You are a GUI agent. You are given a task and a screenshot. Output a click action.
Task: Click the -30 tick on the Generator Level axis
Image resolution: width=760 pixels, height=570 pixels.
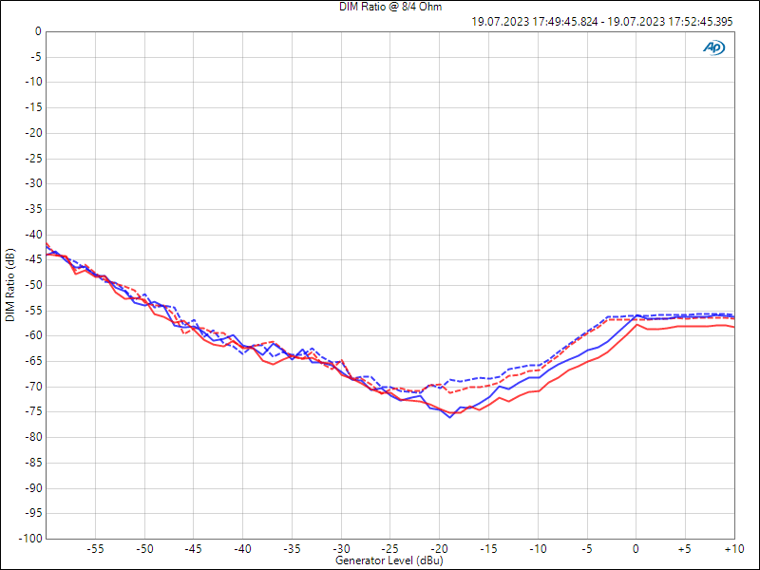341,549
